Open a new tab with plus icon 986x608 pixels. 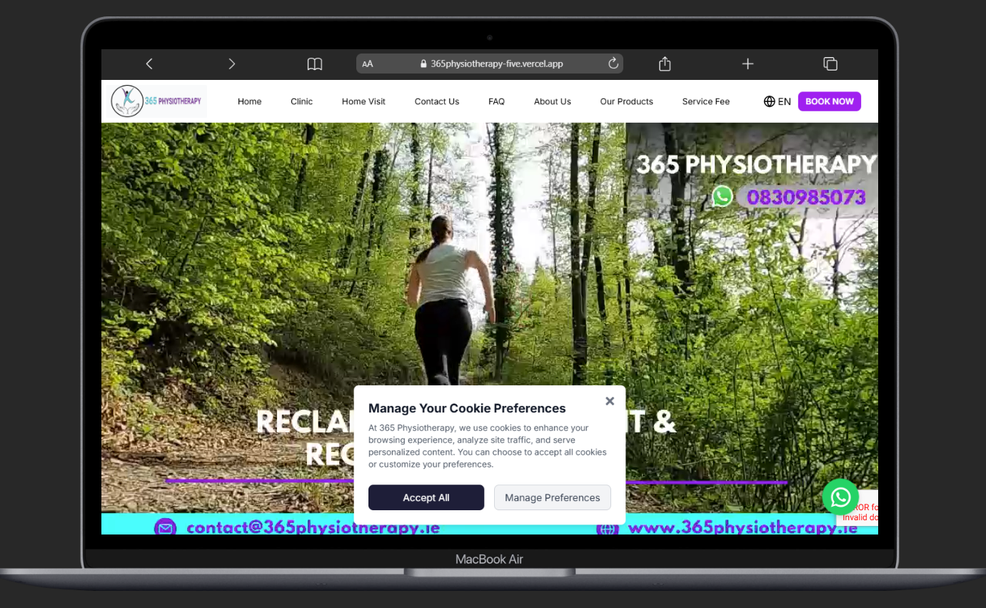coord(748,64)
